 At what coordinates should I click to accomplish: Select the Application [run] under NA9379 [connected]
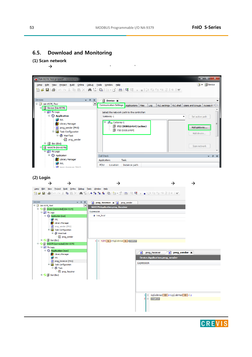(60, 251)
